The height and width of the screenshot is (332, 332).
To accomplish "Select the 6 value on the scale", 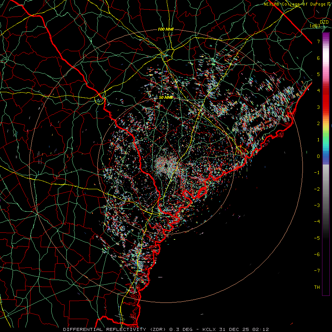I will 318,58.
